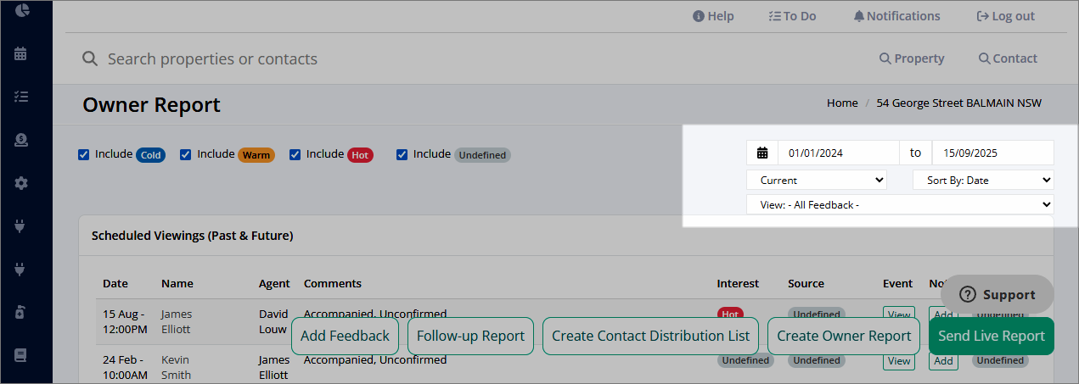Open the task checklist icon in sidebar
Screen dimensions: 1079x384
[21, 97]
